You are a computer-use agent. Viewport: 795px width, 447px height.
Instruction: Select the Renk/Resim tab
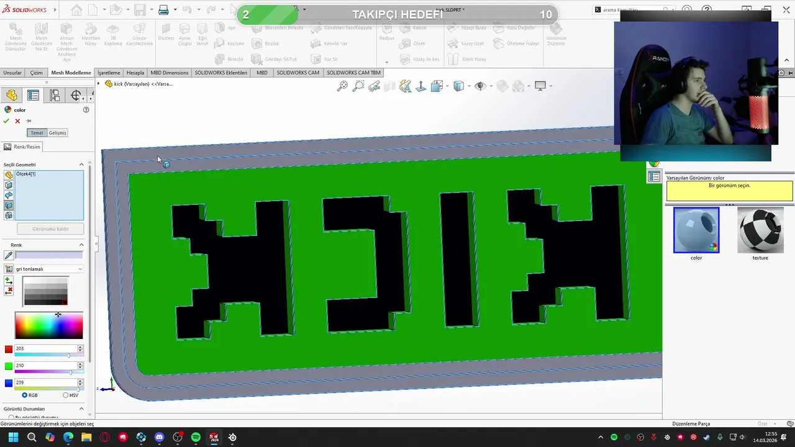point(22,147)
